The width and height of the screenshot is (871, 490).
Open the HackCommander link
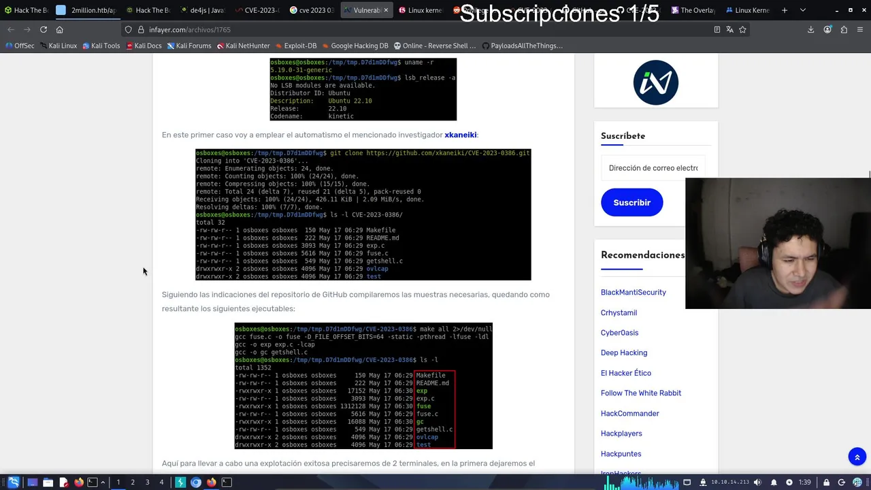tap(630, 413)
